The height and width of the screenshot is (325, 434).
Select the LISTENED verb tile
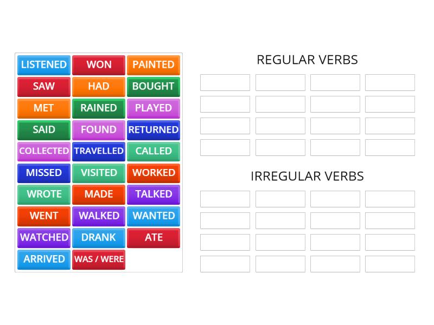[x=43, y=65]
